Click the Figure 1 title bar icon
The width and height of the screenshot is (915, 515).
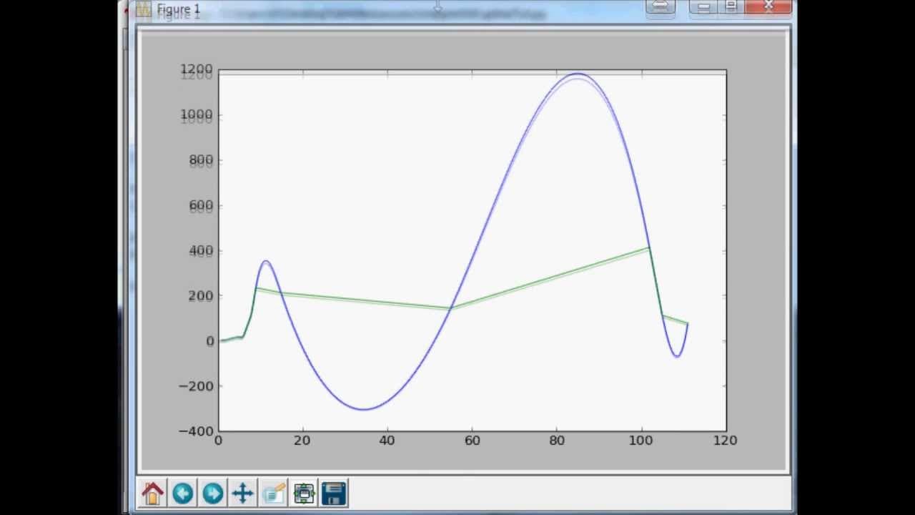click(144, 10)
